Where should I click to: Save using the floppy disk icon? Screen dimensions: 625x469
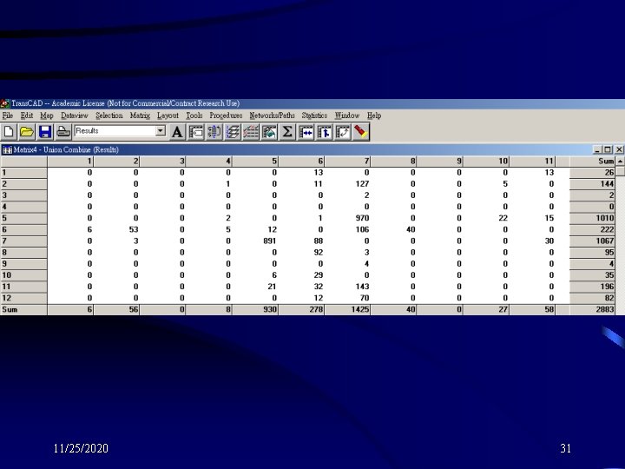[x=44, y=132]
